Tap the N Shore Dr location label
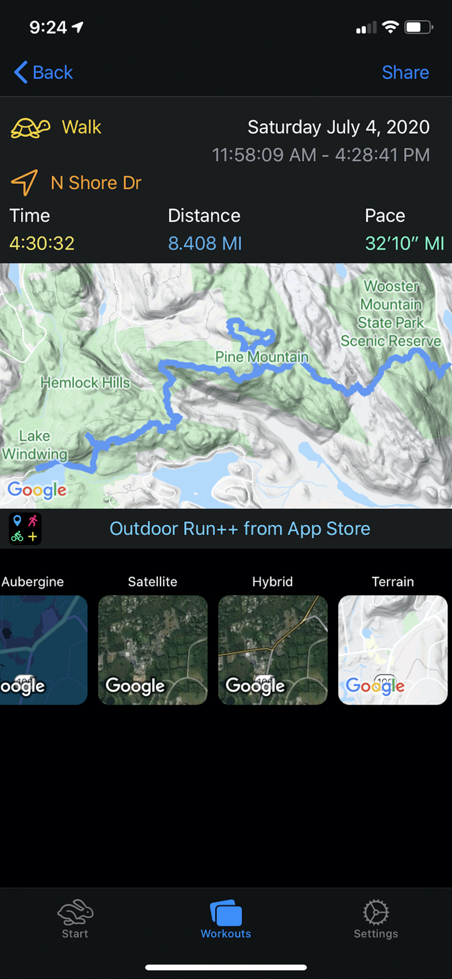The height and width of the screenshot is (979, 452). tap(96, 183)
